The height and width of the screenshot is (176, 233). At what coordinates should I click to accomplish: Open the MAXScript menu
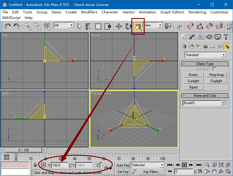pos(12,18)
